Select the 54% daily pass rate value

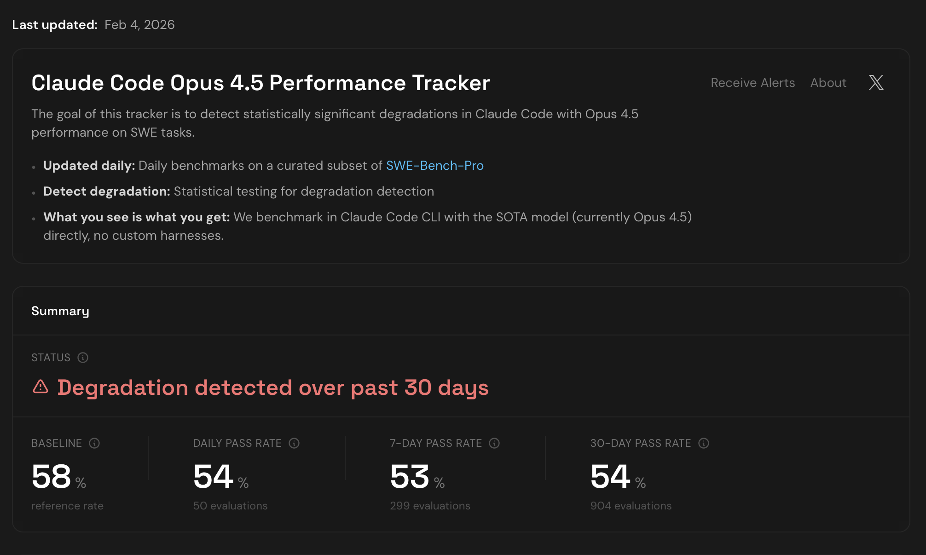point(221,476)
